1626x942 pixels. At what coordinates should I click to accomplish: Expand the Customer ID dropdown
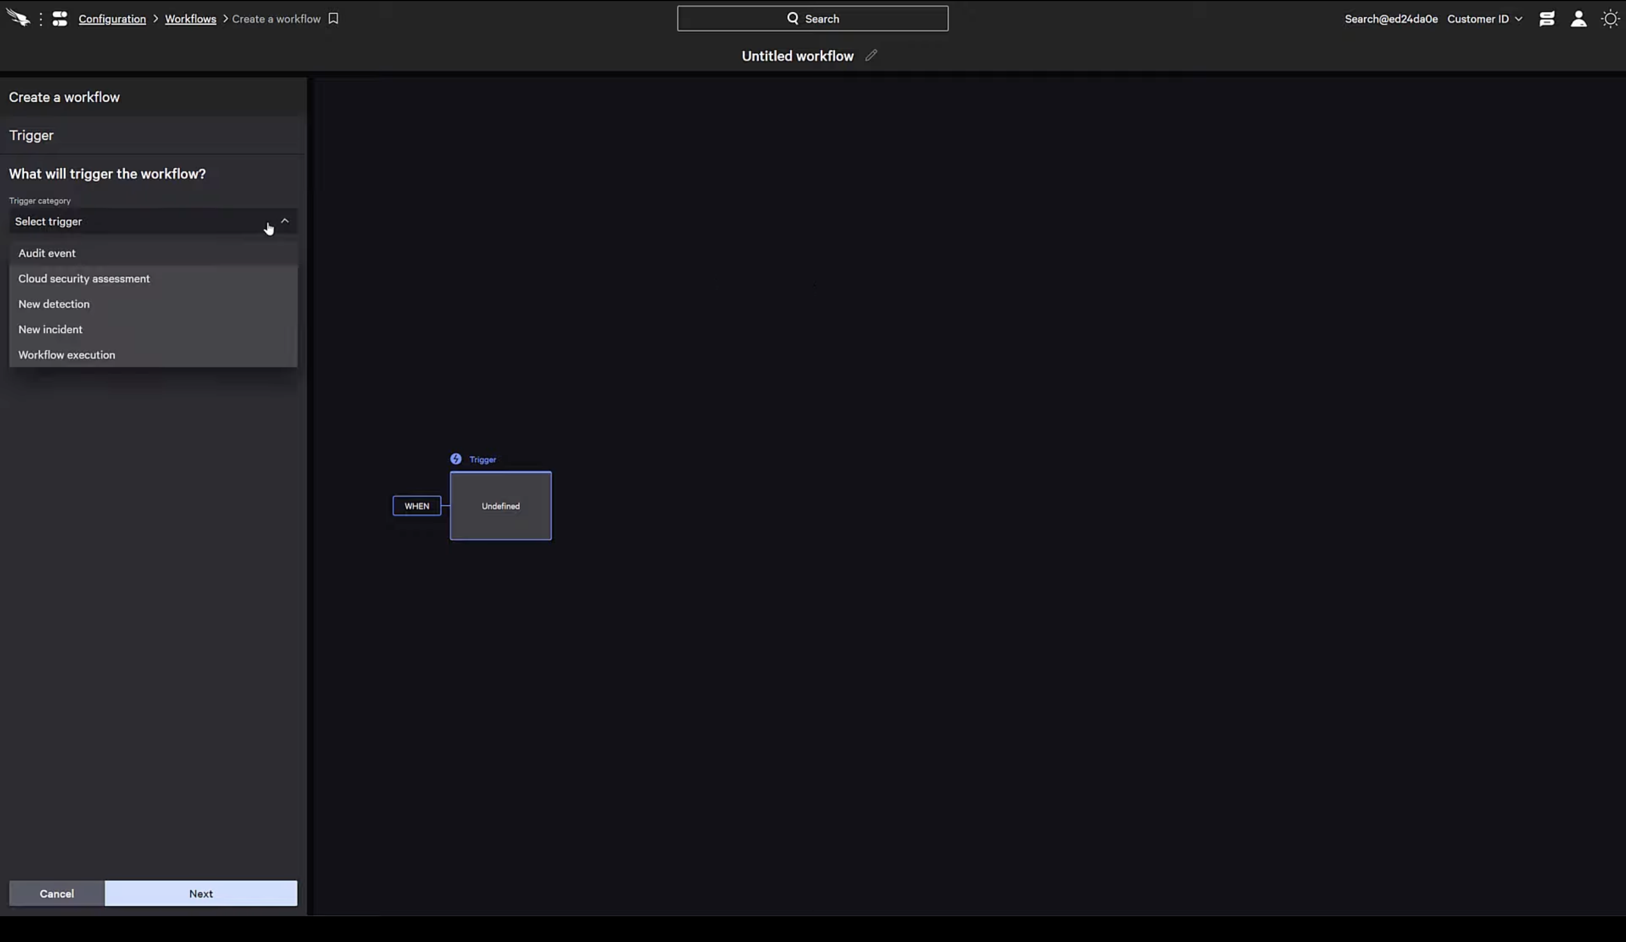[x=1484, y=19]
